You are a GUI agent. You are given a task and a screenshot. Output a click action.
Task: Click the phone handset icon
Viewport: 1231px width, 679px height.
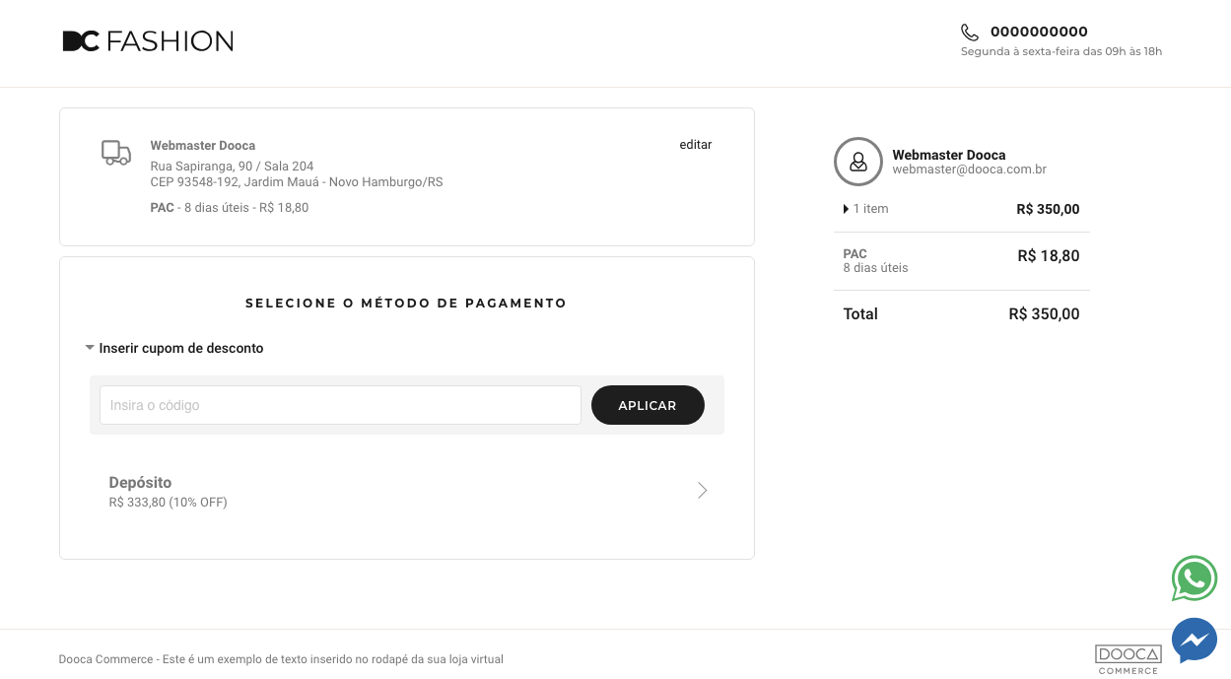970,33
